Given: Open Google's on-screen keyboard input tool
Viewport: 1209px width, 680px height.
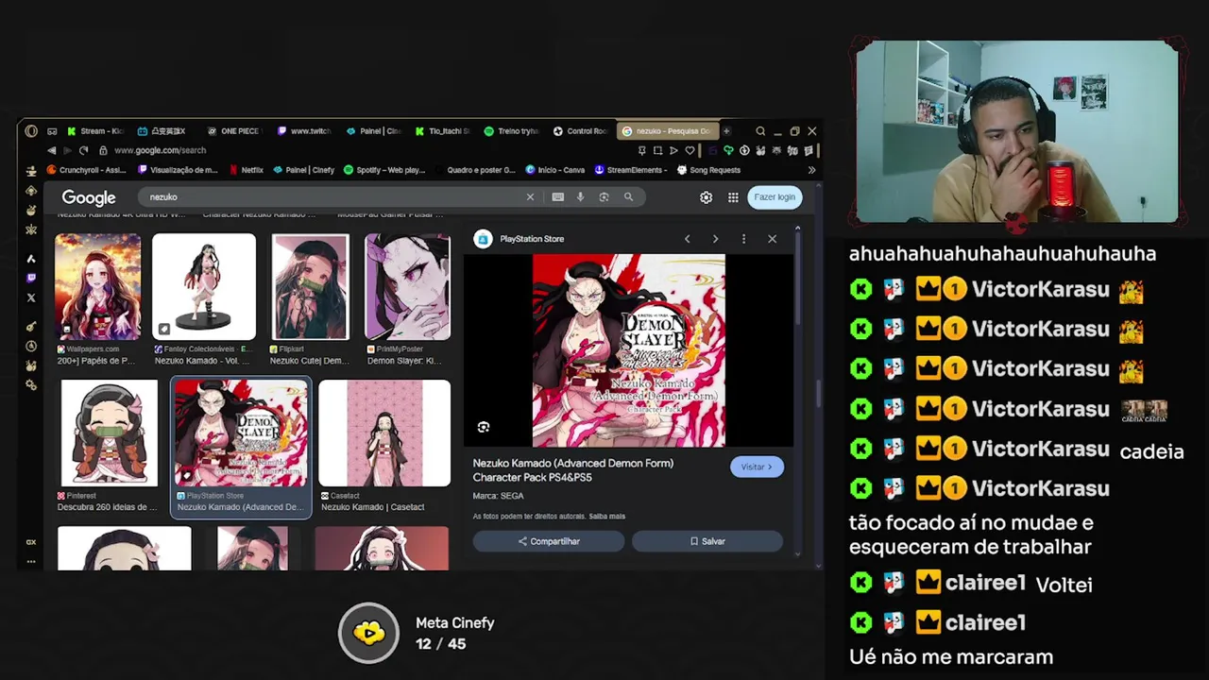Looking at the screenshot, I should click(557, 197).
